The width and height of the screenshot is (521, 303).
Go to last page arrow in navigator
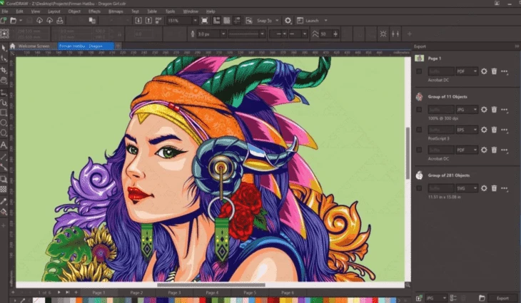68,292
